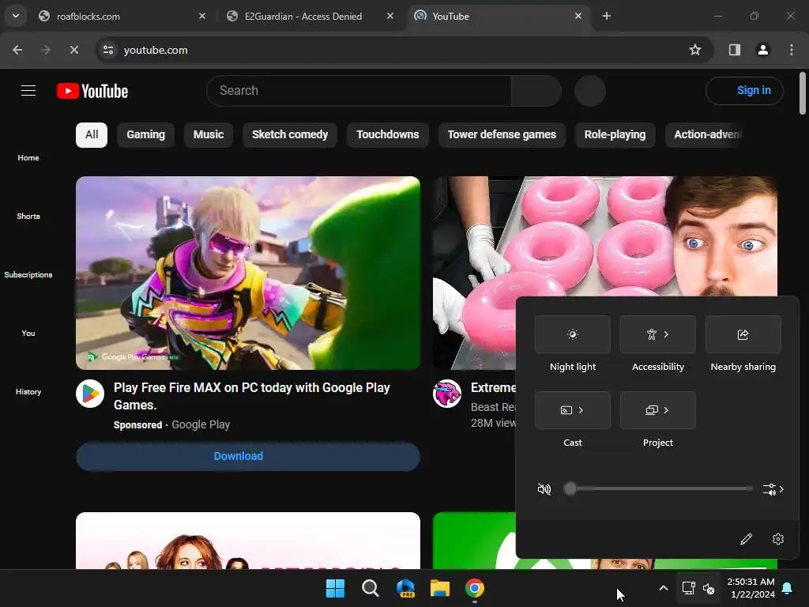Expand the Project options chevron

pyautogui.click(x=667, y=410)
